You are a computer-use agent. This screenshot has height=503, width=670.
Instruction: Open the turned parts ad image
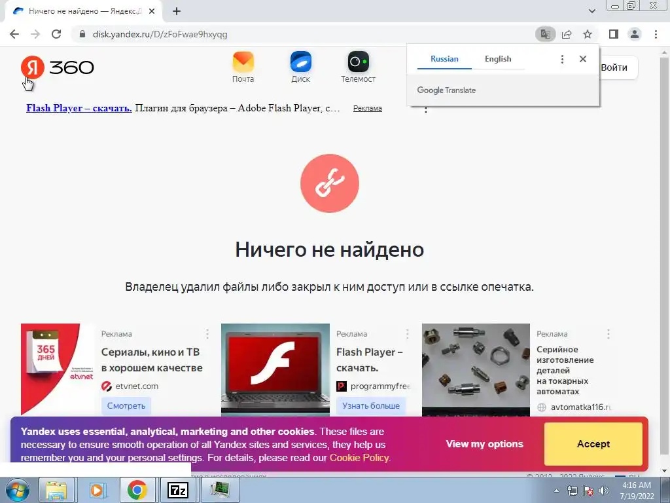pos(476,369)
